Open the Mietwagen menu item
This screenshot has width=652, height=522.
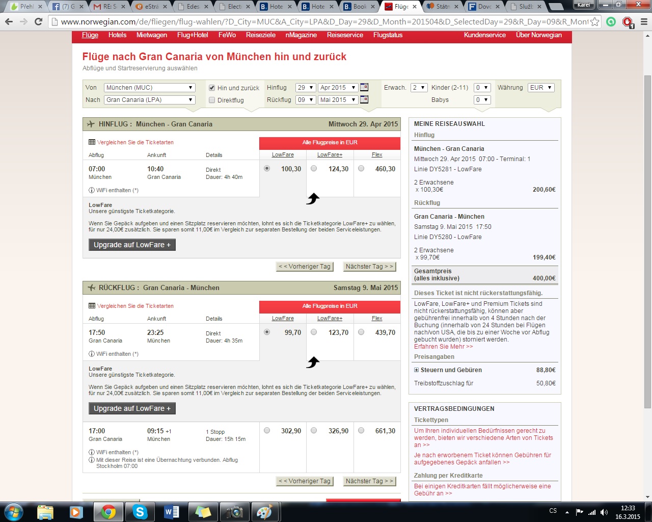[152, 35]
